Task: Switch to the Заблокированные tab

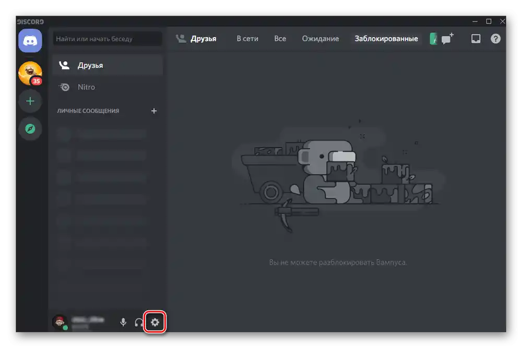Action: tap(386, 39)
